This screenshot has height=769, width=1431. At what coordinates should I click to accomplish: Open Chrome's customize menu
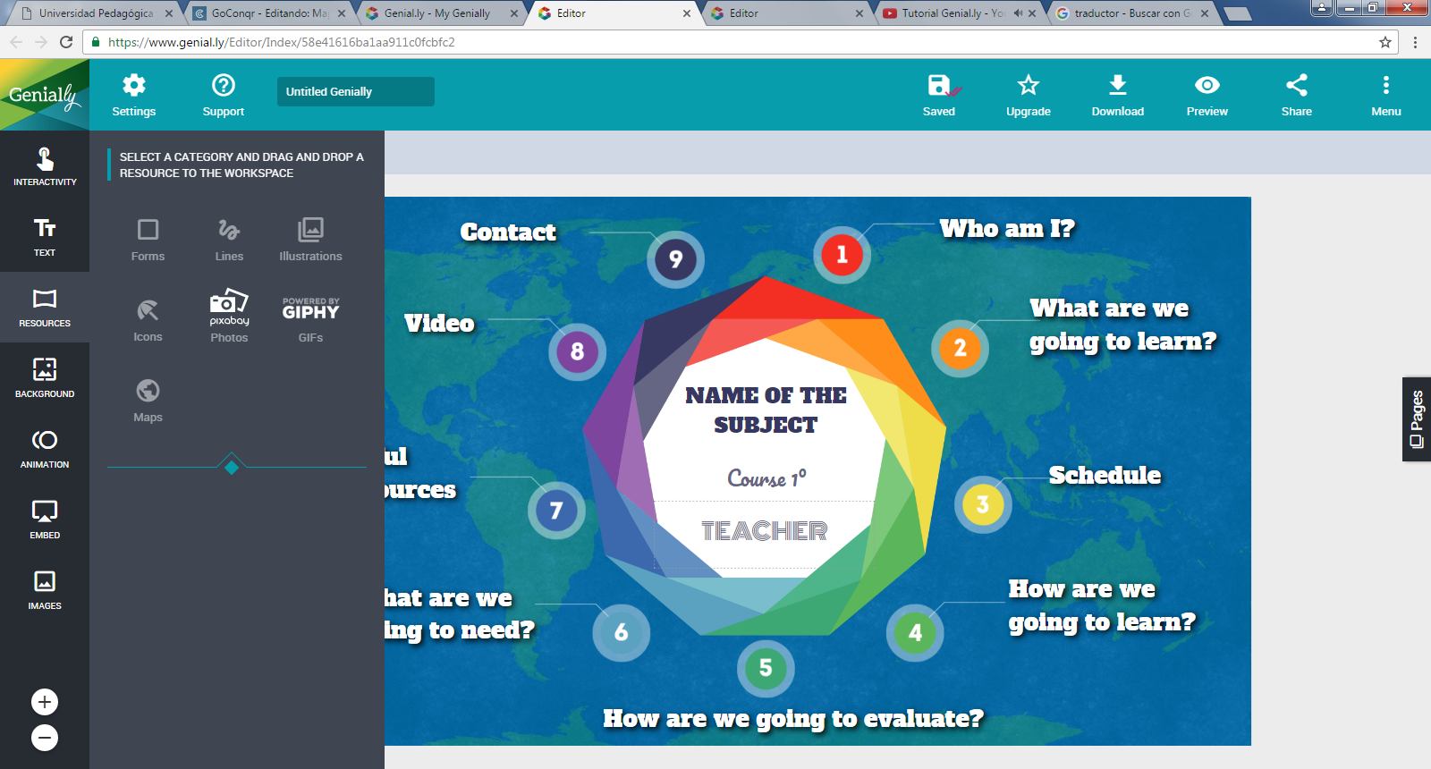[1415, 42]
